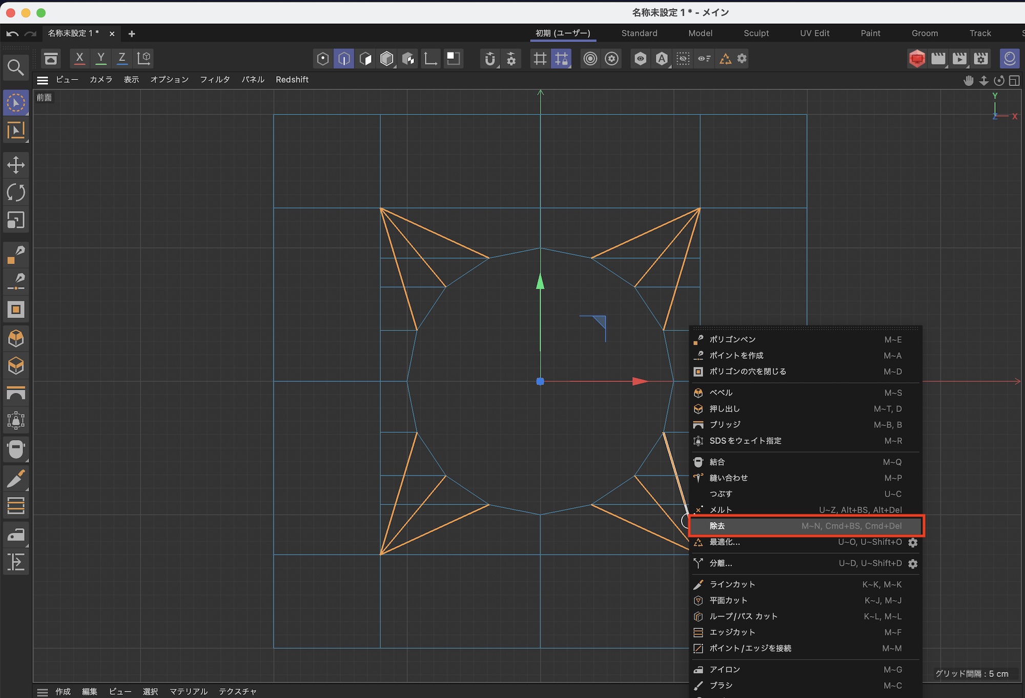Open the 最適化 options gear
This screenshot has height=698, width=1025.
coord(913,542)
